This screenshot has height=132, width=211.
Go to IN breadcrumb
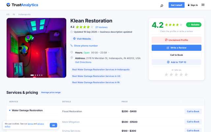tap(14, 14)
